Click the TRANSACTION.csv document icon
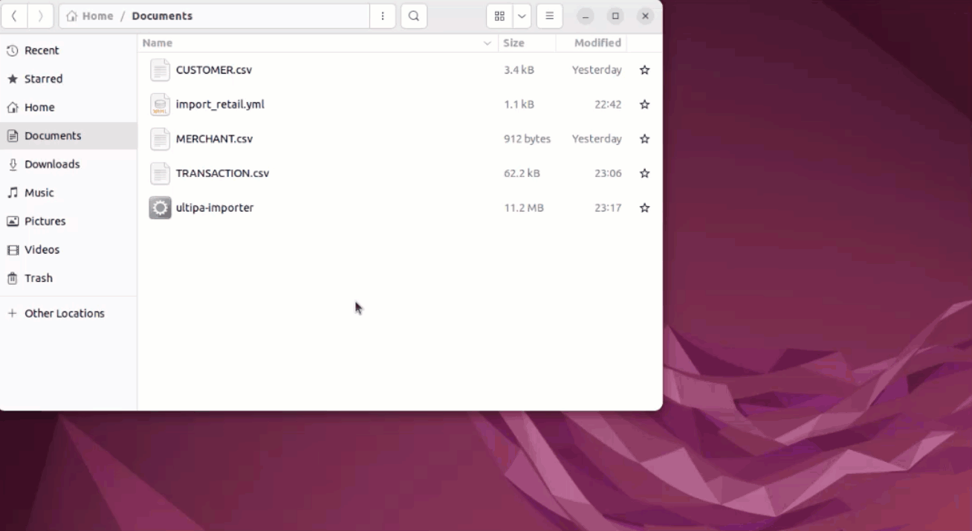The height and width of the screenshot is (531, 972). [160, 173]
